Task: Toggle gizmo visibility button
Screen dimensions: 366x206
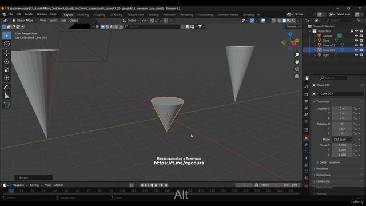Action: tap(252, 21)
